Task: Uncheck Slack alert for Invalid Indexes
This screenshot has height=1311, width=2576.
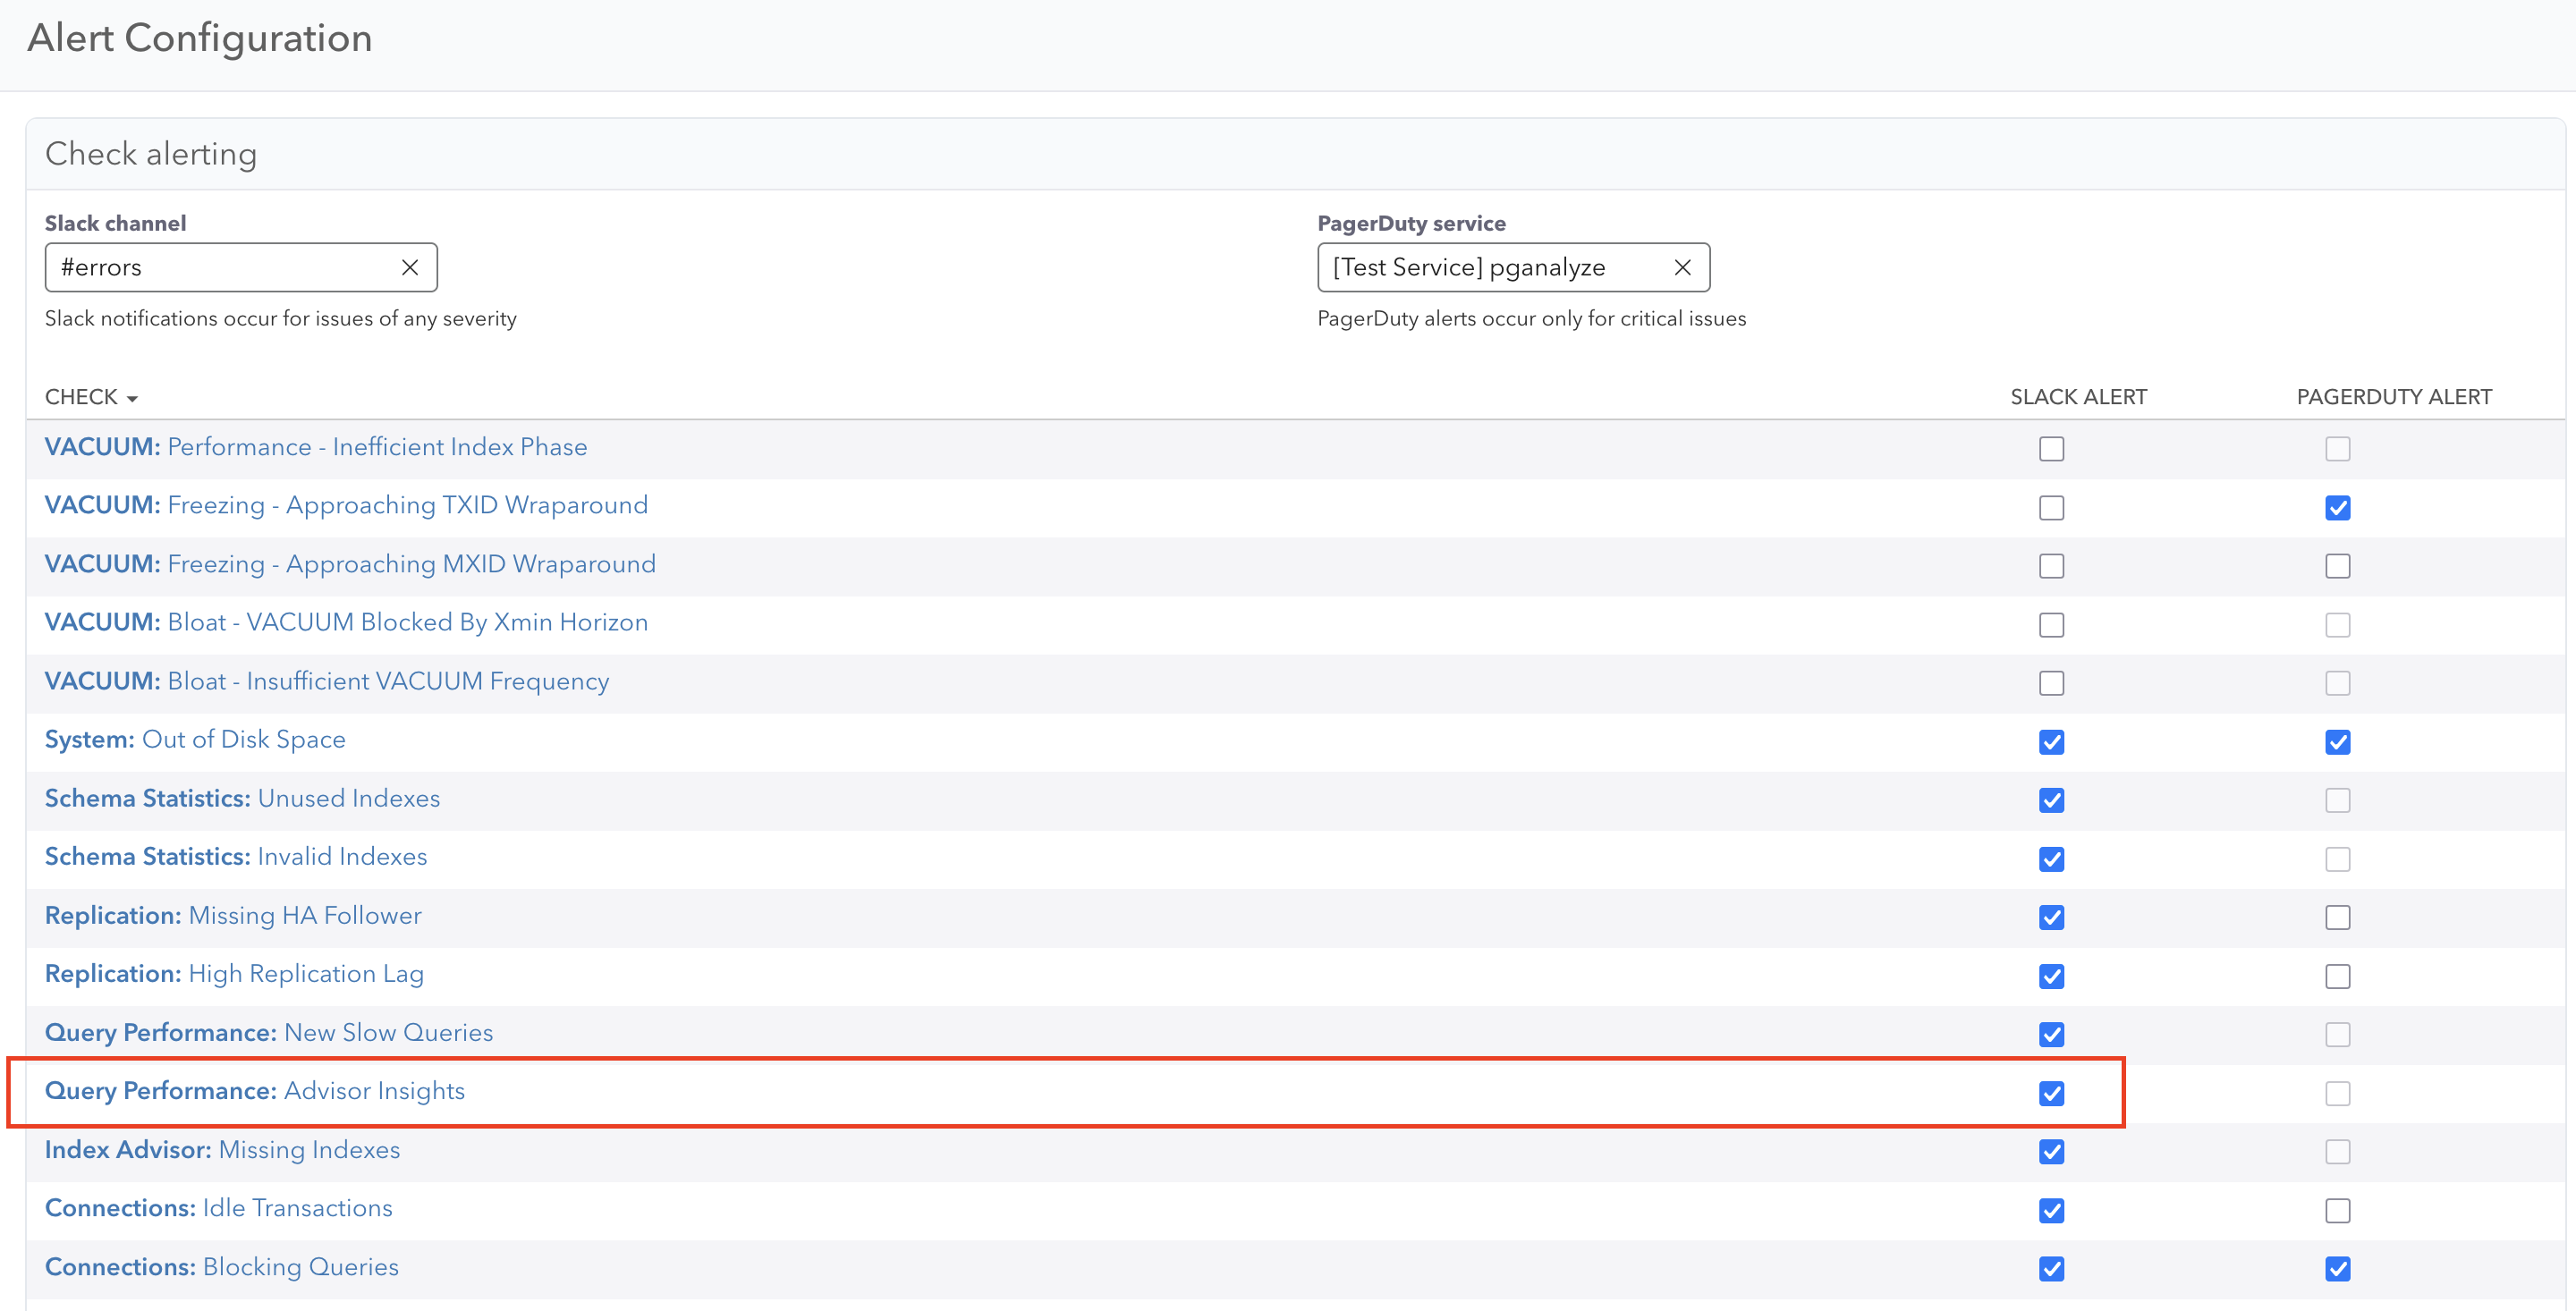Action: pos(2052,859)
